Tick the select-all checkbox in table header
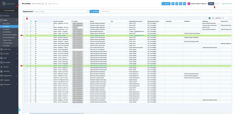 tap(25, 21)
